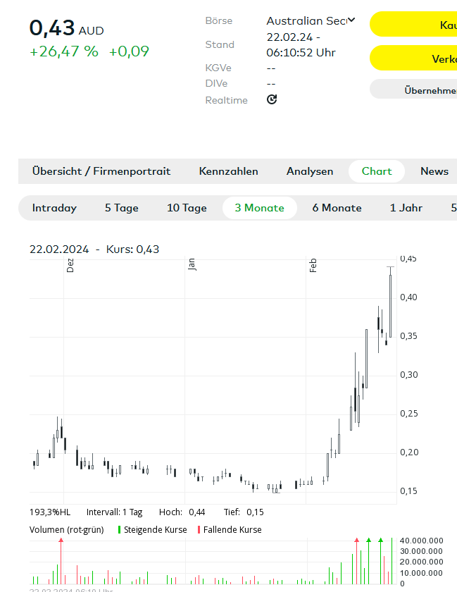Click the Dez month marker on the chart
Image resolution: width=457 pixels, height=592 pixels.
point(70,265)
